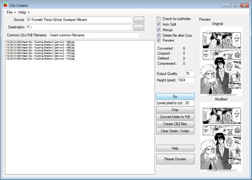Click the Converted count value 6
Viewport: 252px width, 180px height.
[184, 48]
